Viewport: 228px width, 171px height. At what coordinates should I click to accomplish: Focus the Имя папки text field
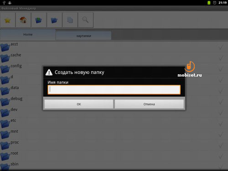tap(114, 90)
